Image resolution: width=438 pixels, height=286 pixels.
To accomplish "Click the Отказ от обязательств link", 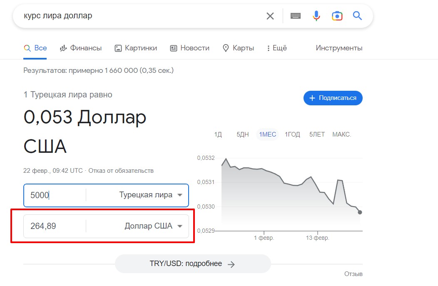I will (x=121, y=171).
